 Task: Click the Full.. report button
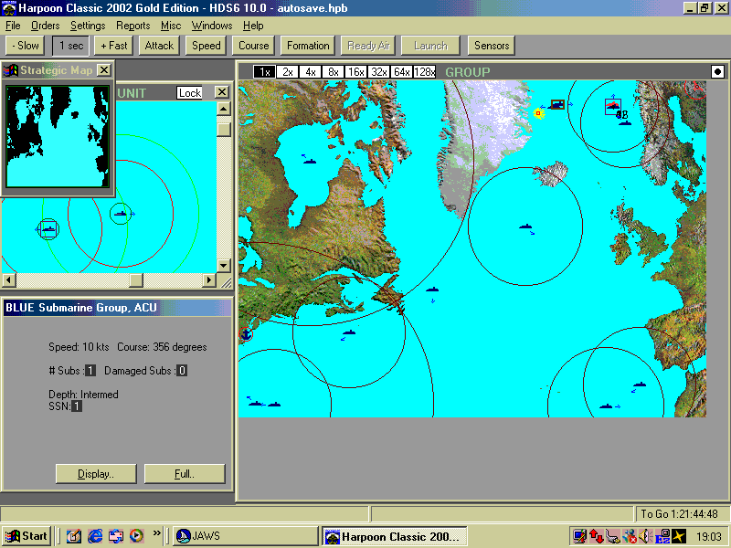(x=185, y=474)
